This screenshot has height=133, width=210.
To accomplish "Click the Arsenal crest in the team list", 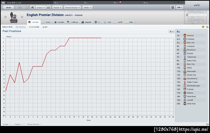I will coord(185,35).
